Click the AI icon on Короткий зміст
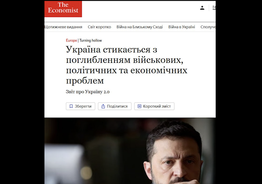Screen dimensions: 262x184 click(139, 106)
